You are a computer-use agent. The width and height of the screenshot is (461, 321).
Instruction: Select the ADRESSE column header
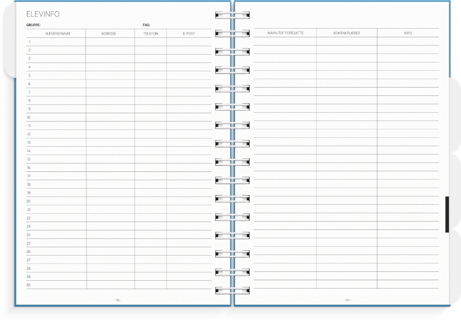tap(109, 33)
